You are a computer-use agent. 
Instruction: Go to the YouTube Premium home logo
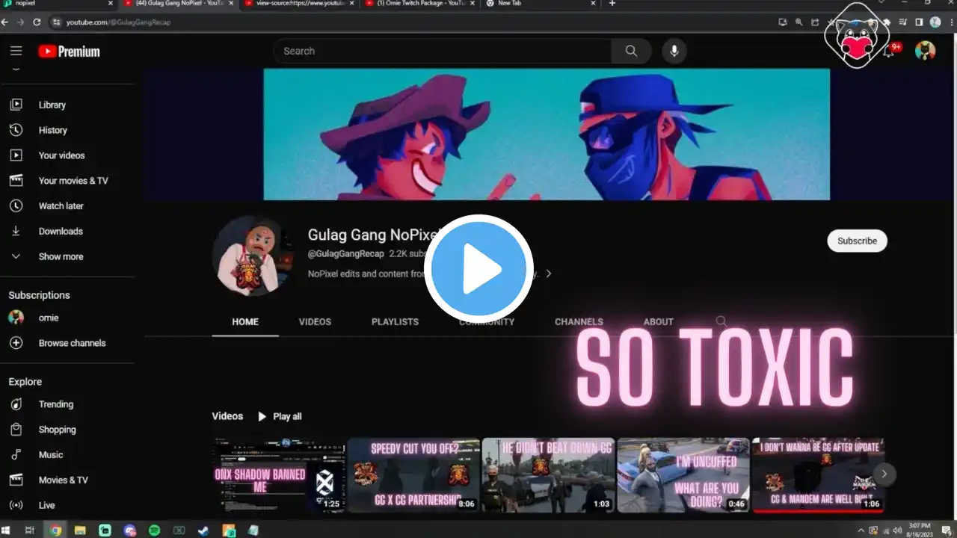69,52
